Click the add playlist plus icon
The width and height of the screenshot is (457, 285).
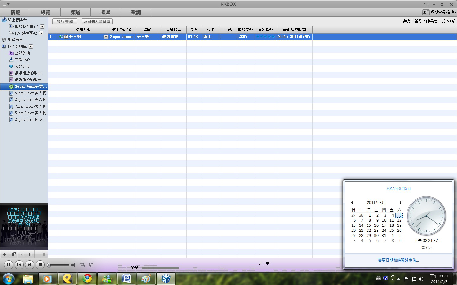point(4,254)
